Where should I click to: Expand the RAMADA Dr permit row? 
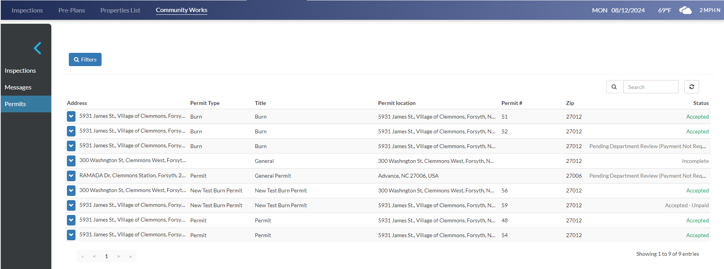pos(71,176)
